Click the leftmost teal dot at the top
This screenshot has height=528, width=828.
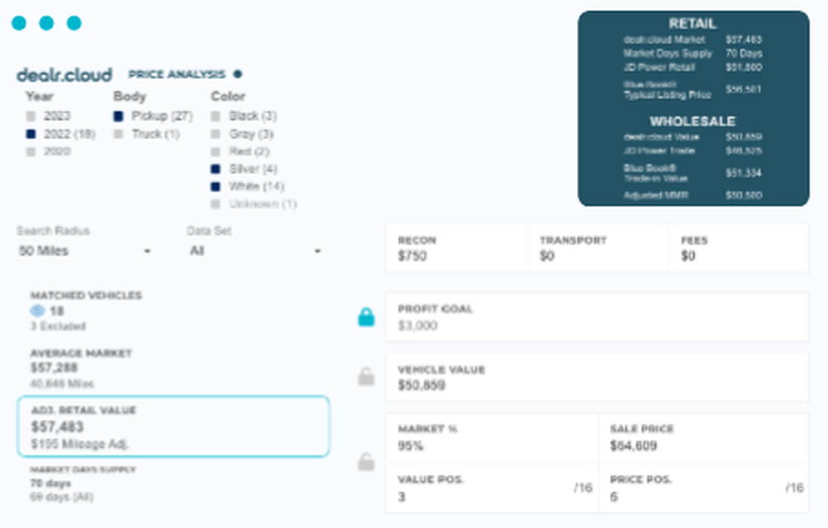click(19, 23)
